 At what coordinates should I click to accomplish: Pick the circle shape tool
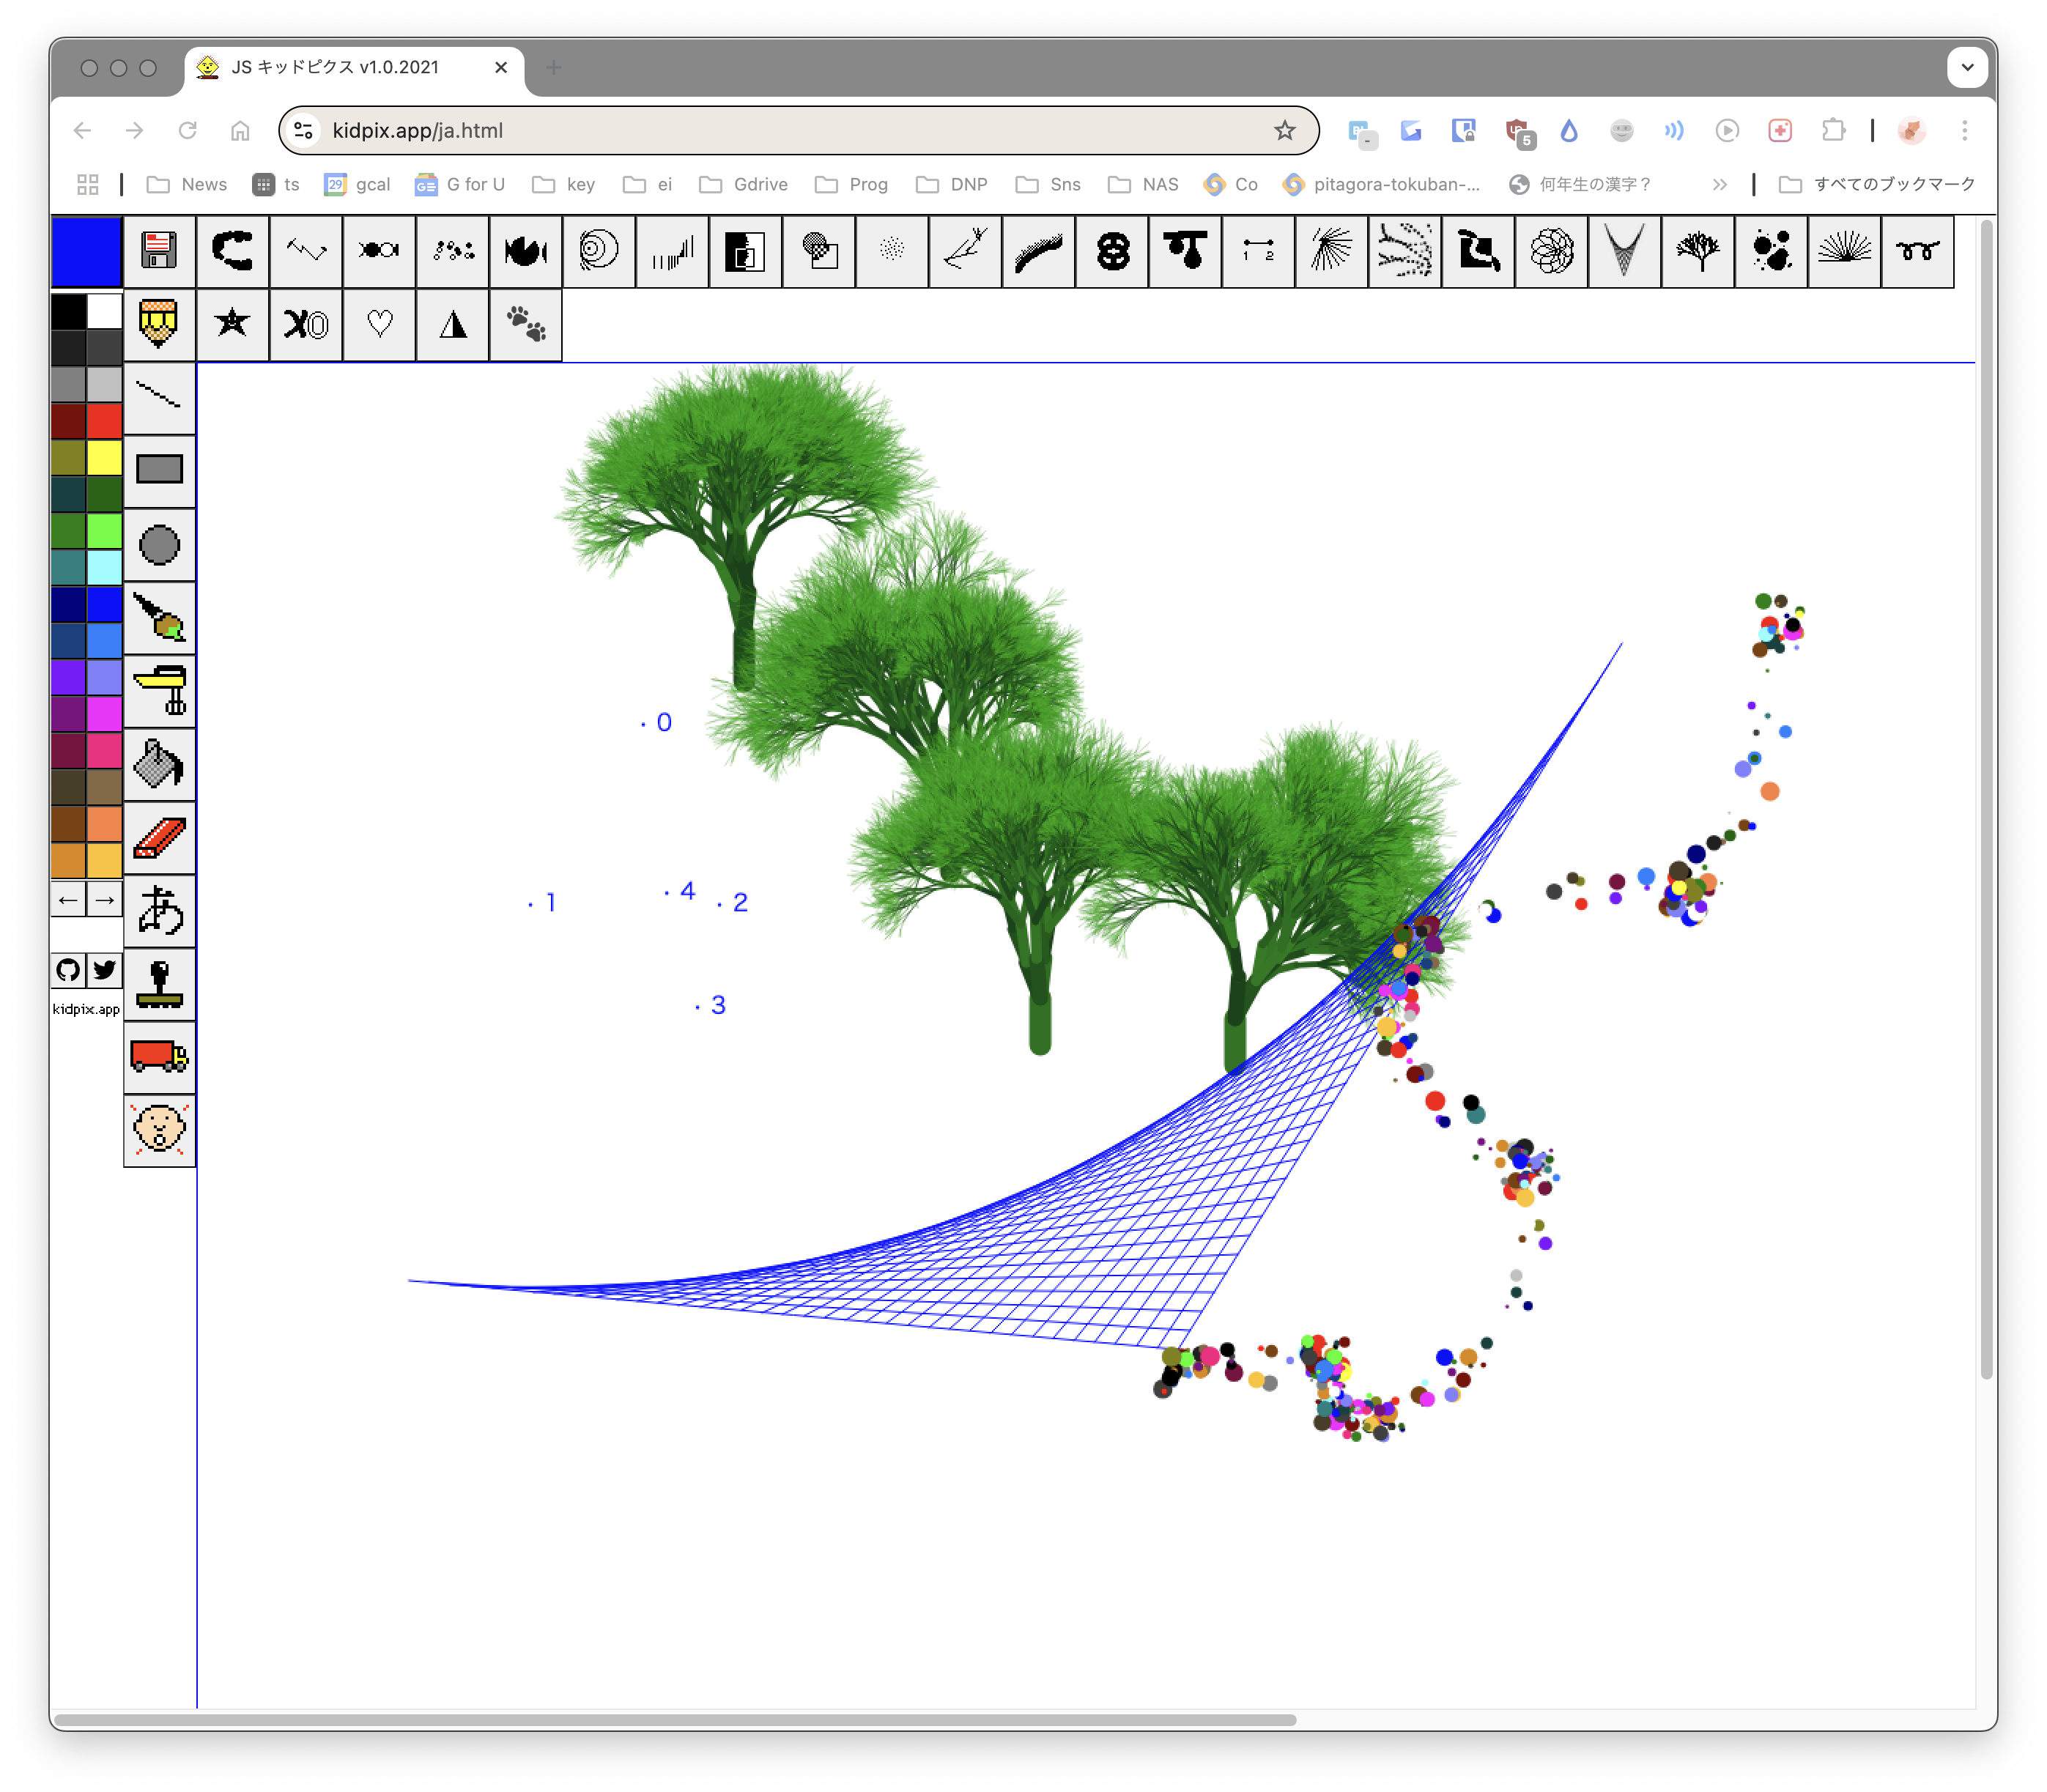159,545
